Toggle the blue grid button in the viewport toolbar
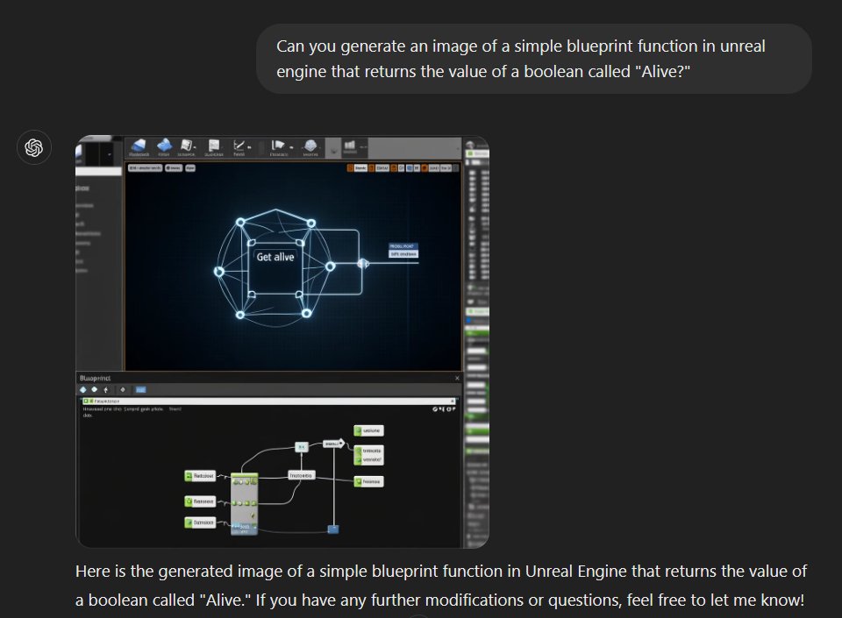 (x=410, y=167)
